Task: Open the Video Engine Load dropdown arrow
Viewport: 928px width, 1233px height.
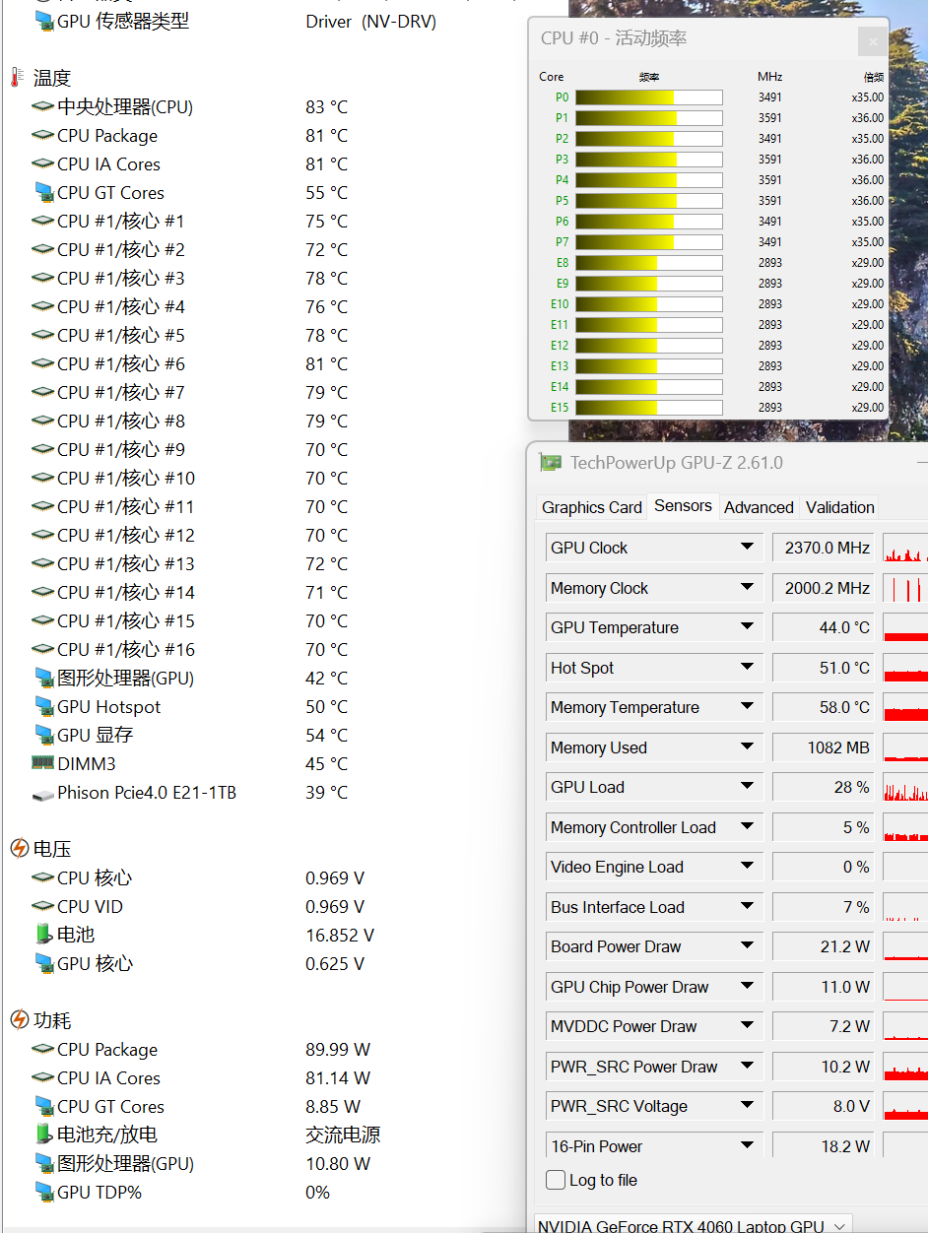Action: (x=748, y=867)
